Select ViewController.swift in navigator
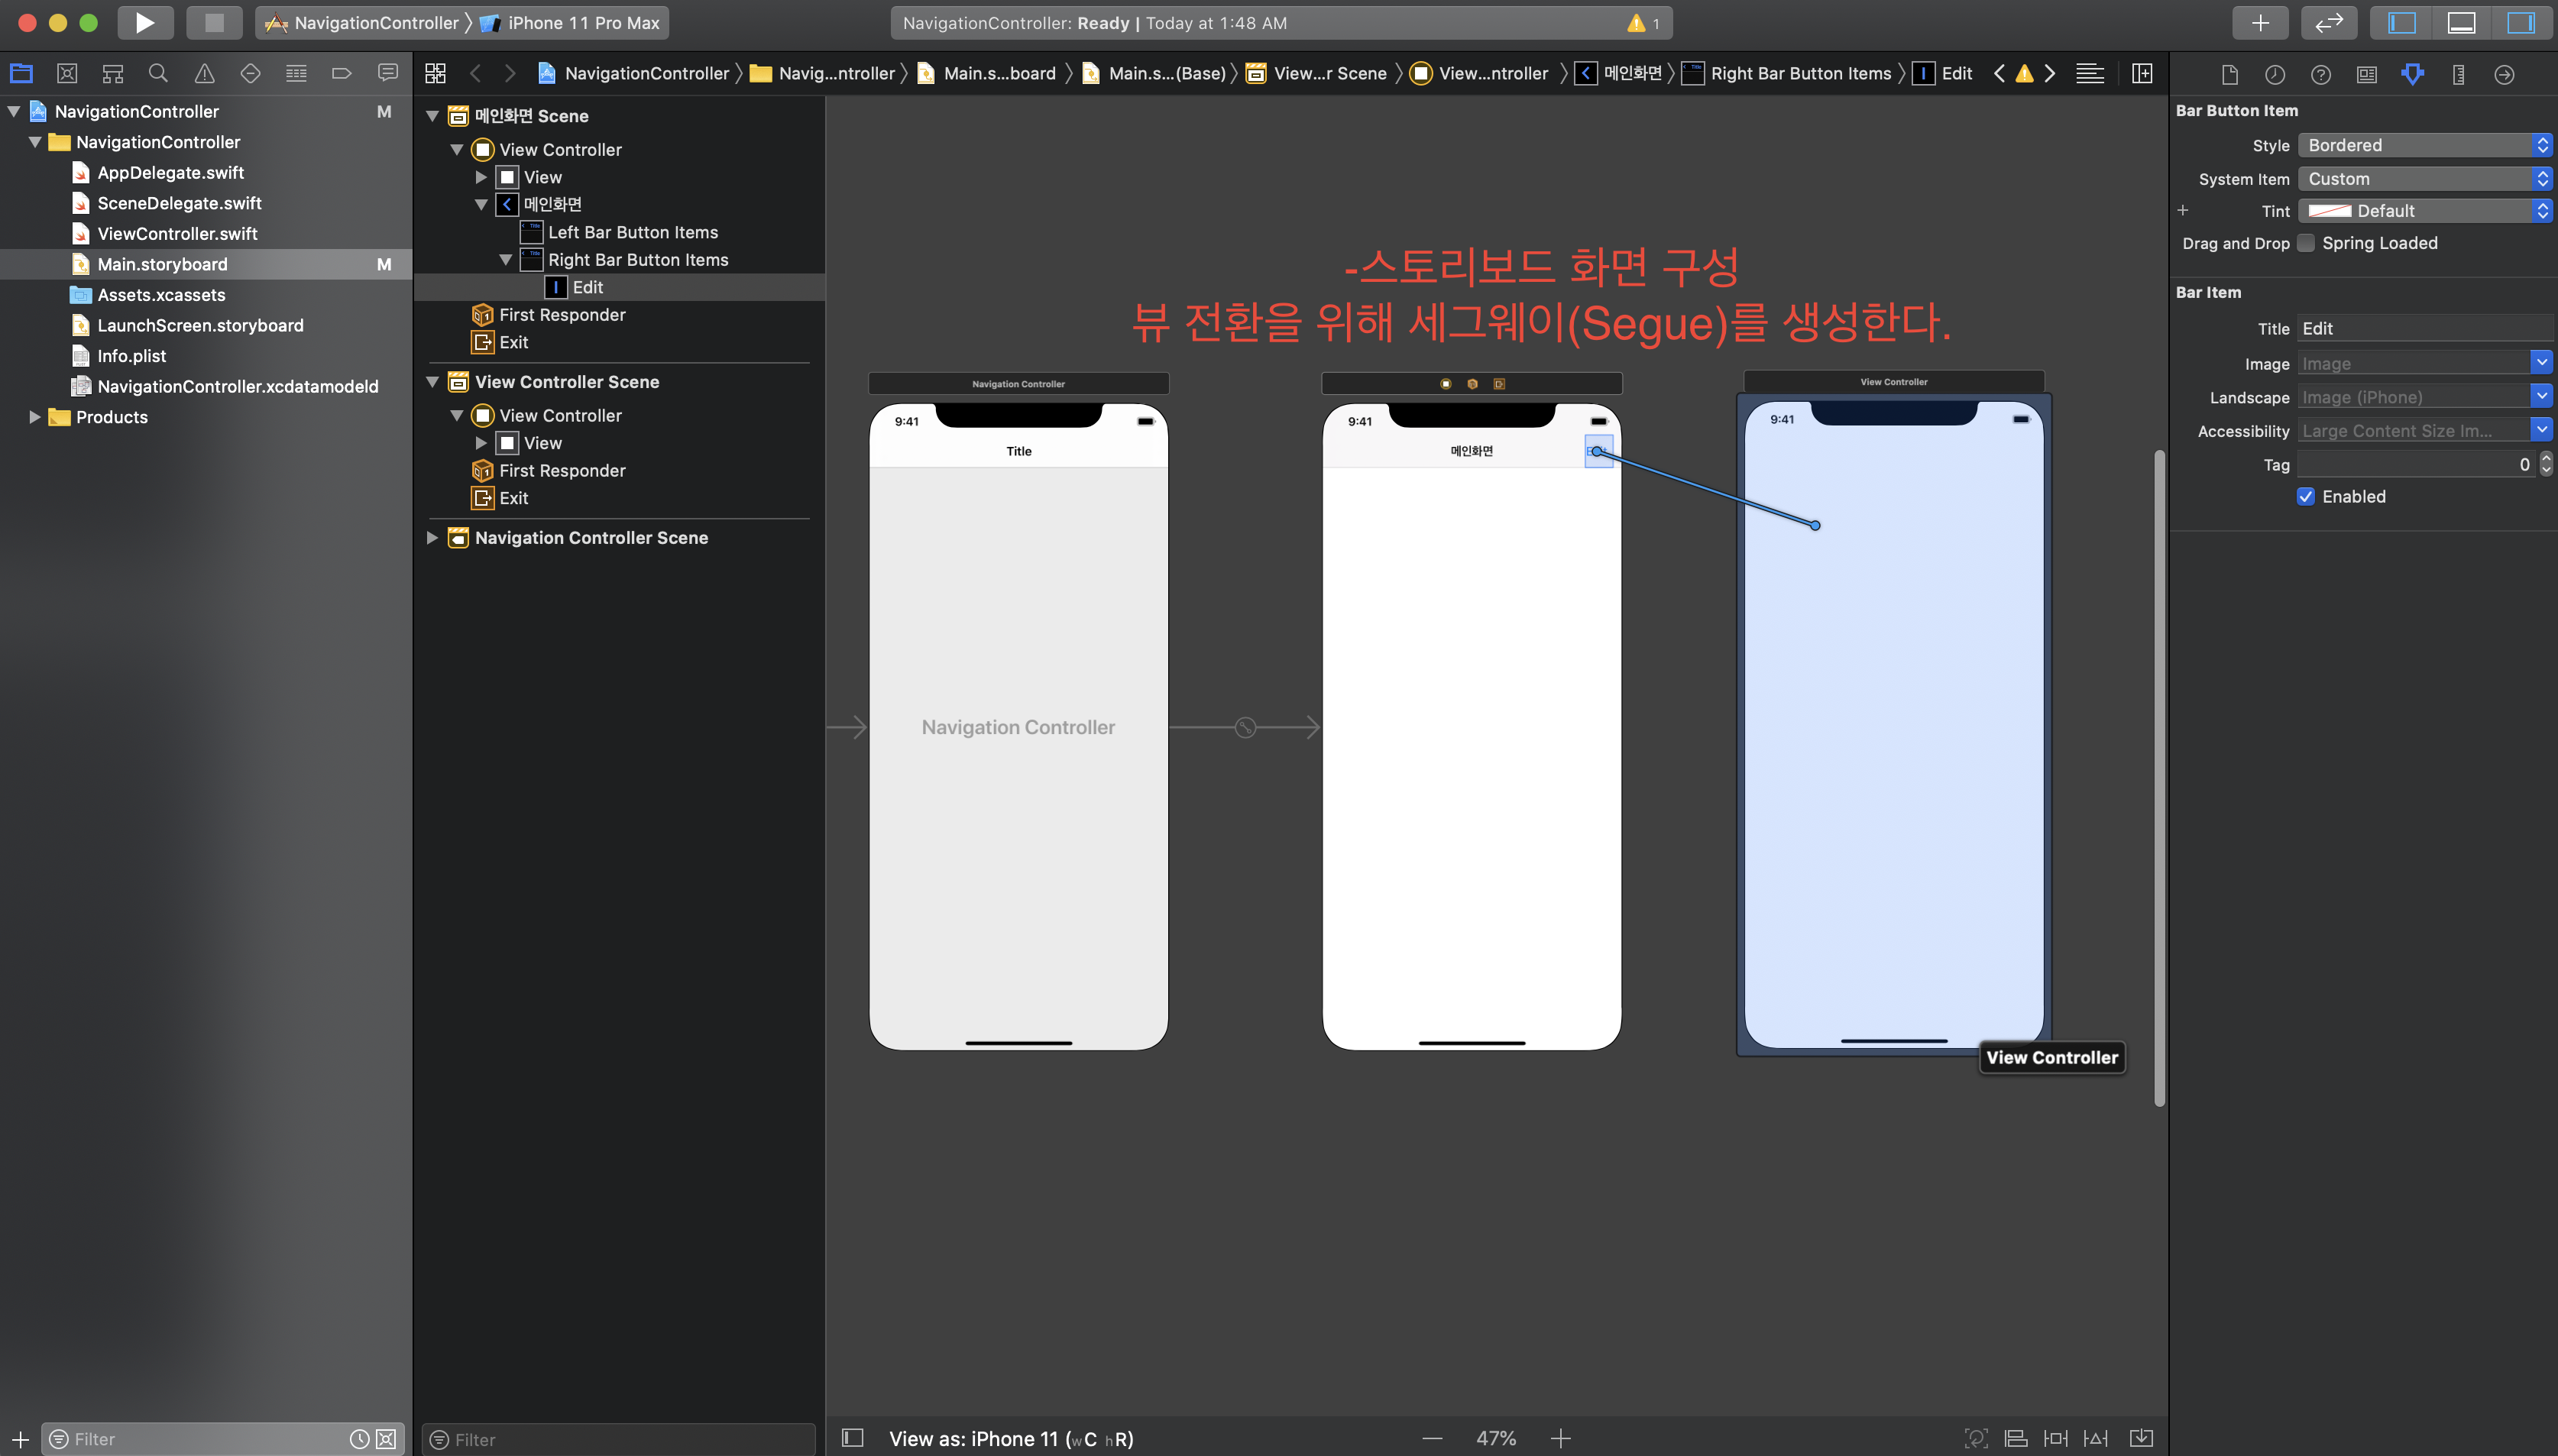This screenshot has height=1456, width=2558. click(177, 233)
